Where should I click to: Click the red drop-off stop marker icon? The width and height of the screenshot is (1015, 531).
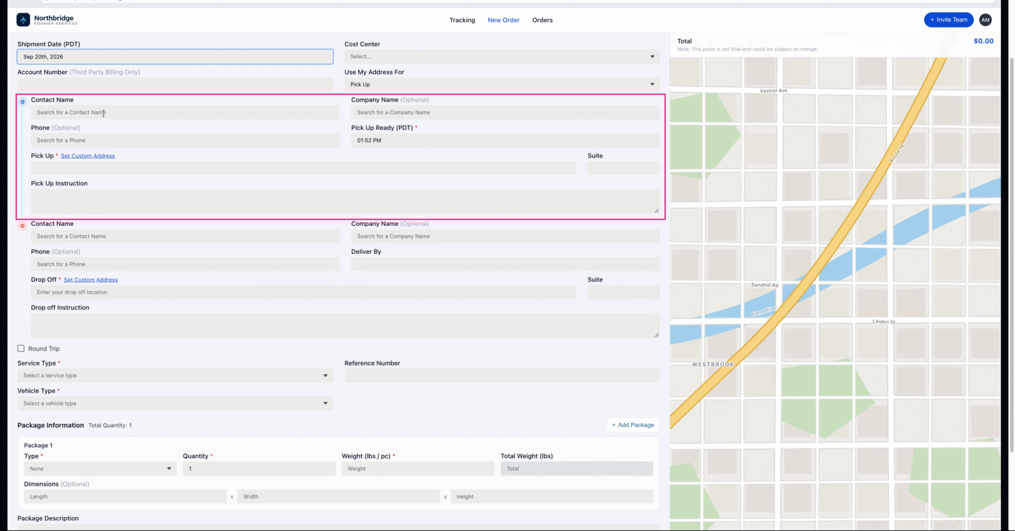click(23, 225)
